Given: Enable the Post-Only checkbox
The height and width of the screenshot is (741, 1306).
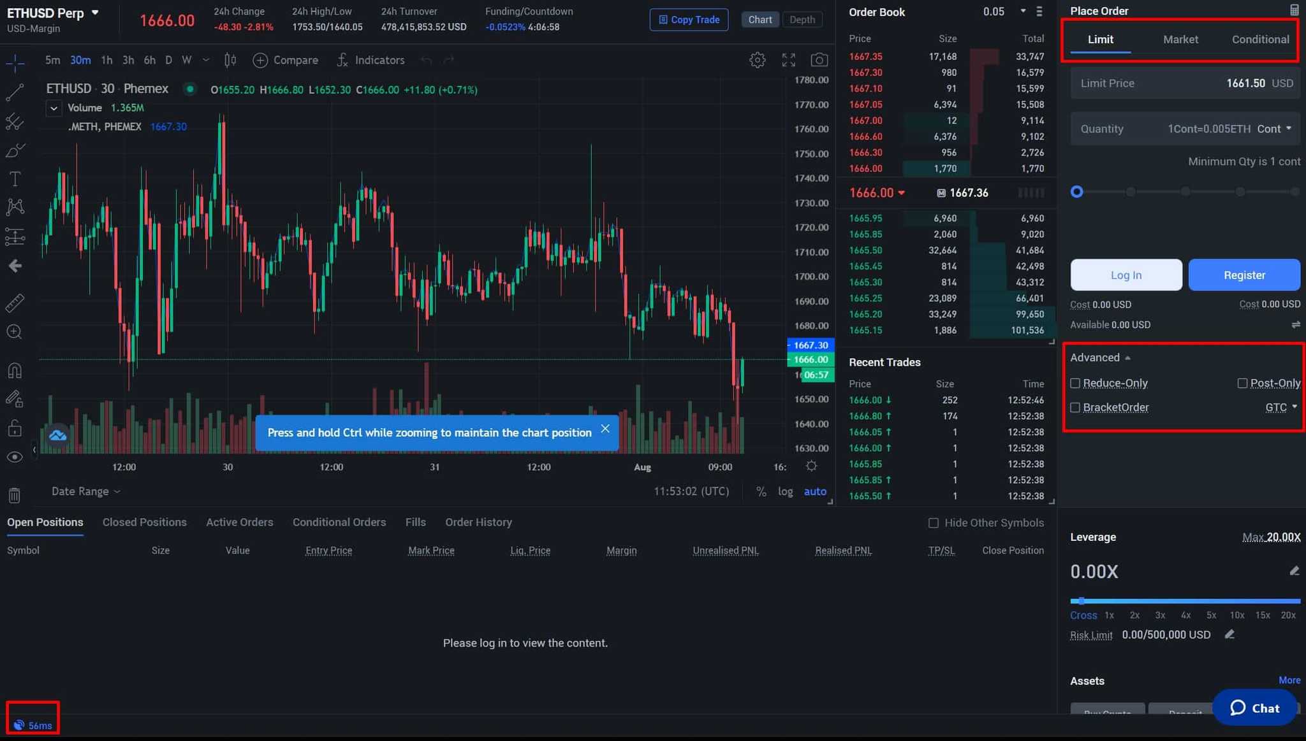Looking at the screenshot, I should pos(1242,383).
